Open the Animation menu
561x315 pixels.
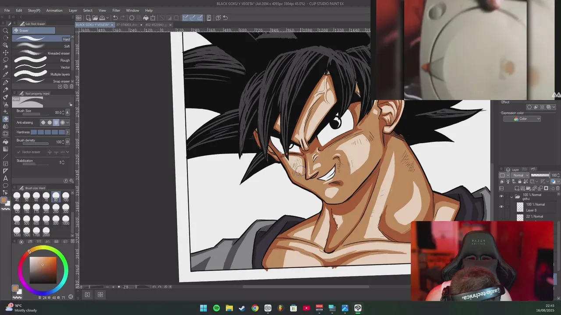pyautogui.click(x=54, y=10)
